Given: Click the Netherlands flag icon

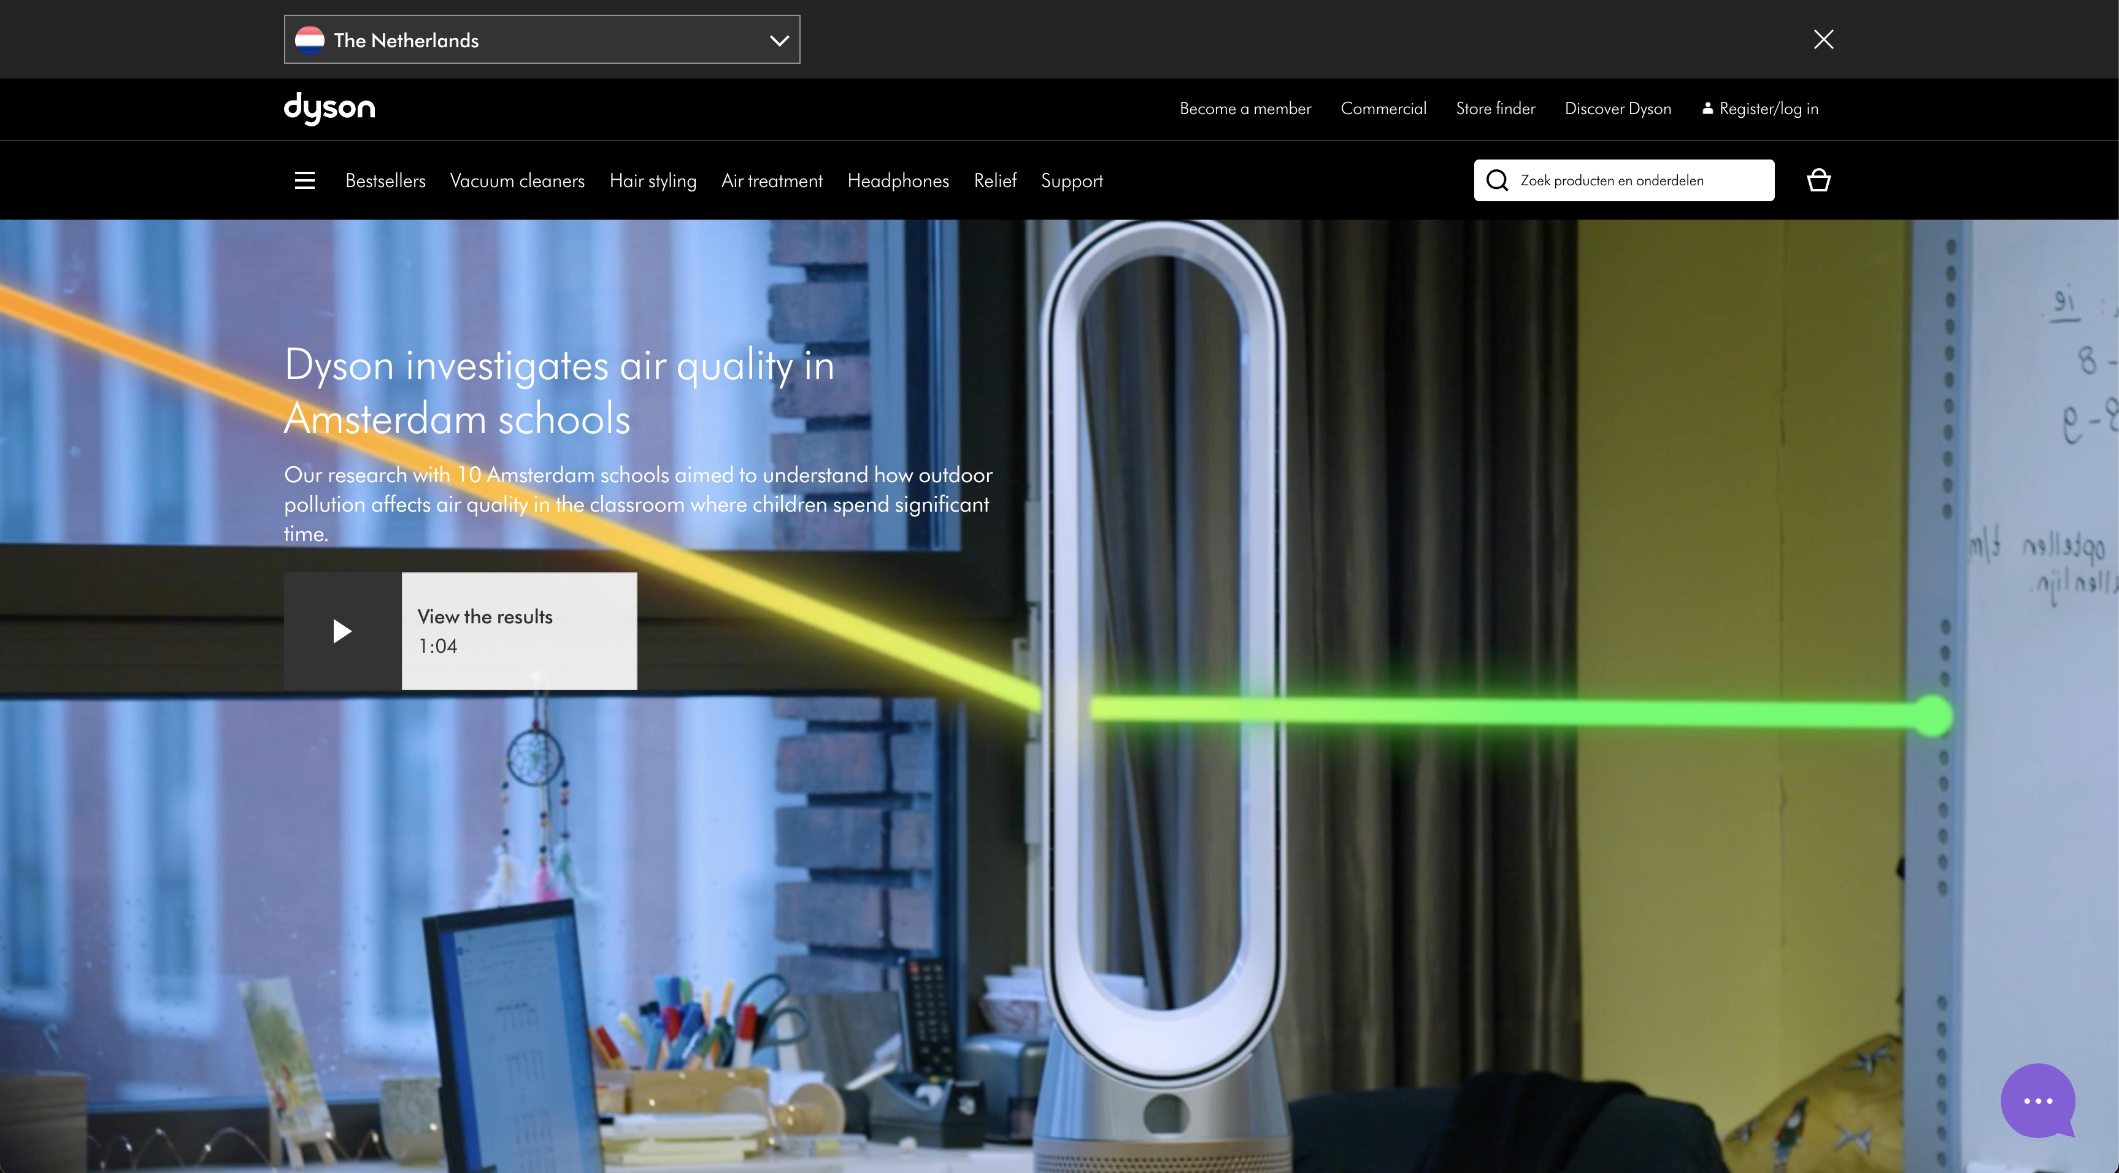Looking at the screenshot, I should pos(309,40).
